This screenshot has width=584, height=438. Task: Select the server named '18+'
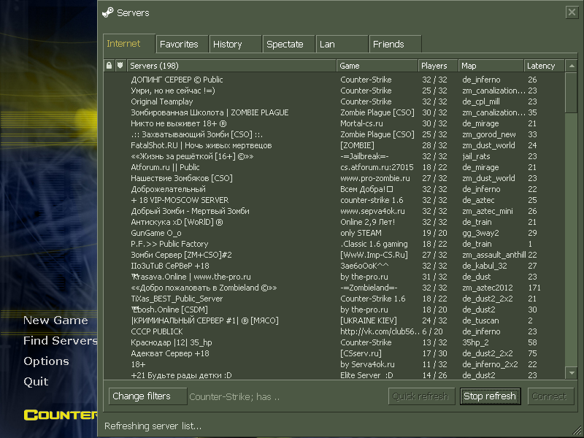click(334, 364)
